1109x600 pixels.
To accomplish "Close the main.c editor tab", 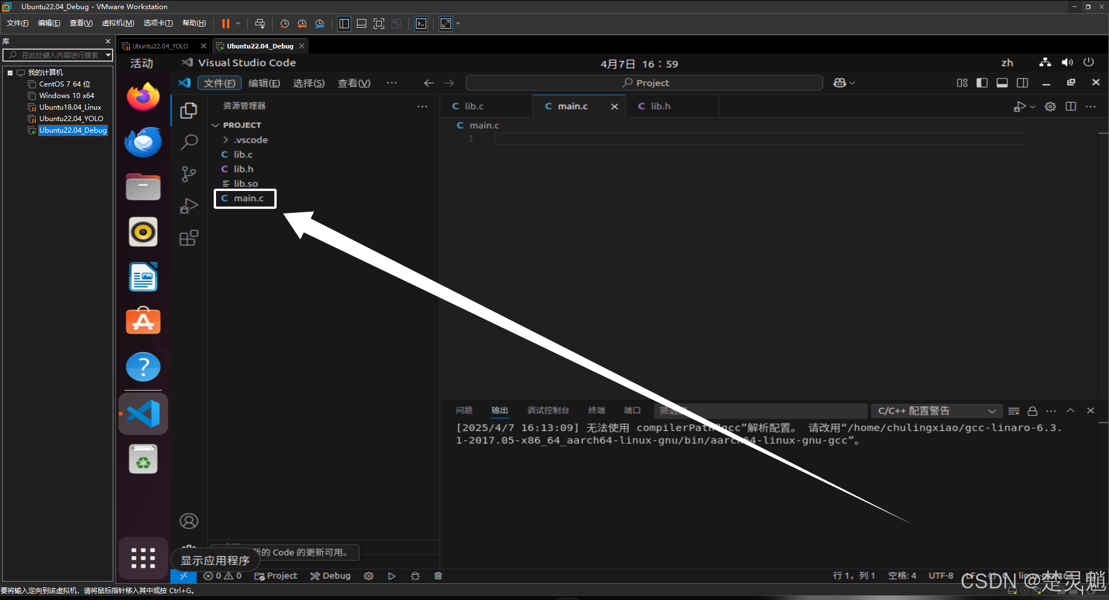I will point(615,106).
